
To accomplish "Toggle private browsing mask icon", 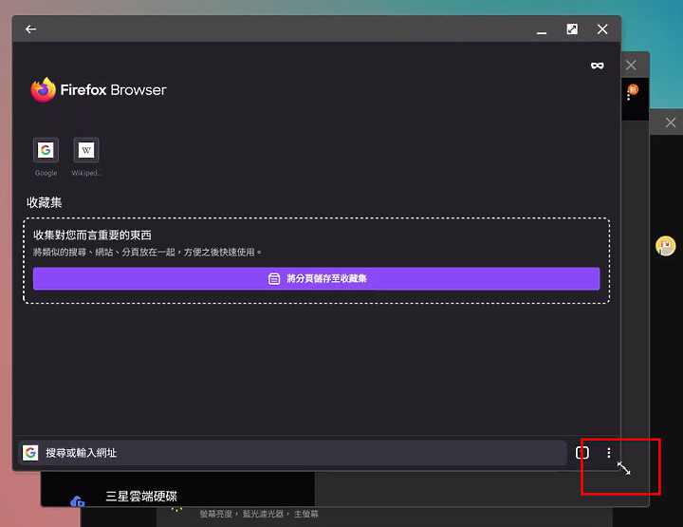I will tap(598, 66).
